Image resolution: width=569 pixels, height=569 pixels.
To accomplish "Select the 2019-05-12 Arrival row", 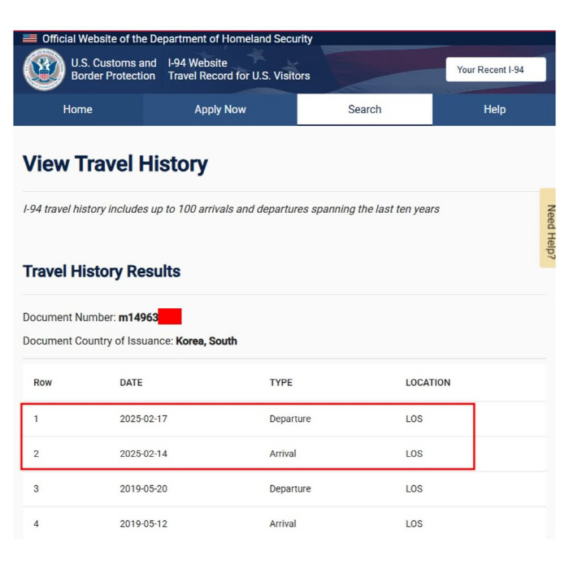I will coord(284,523).
